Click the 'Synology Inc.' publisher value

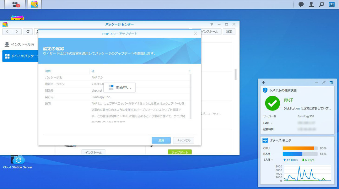coord(101,97)
